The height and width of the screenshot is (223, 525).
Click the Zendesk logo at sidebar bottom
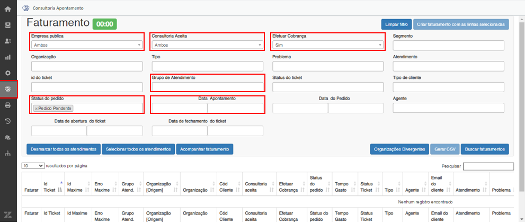pyautogui.click(x=8, y=215)
